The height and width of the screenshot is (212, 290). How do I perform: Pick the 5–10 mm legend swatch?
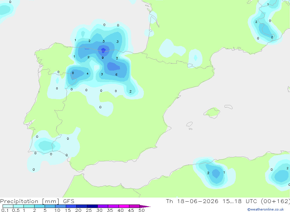click(50, 206)
